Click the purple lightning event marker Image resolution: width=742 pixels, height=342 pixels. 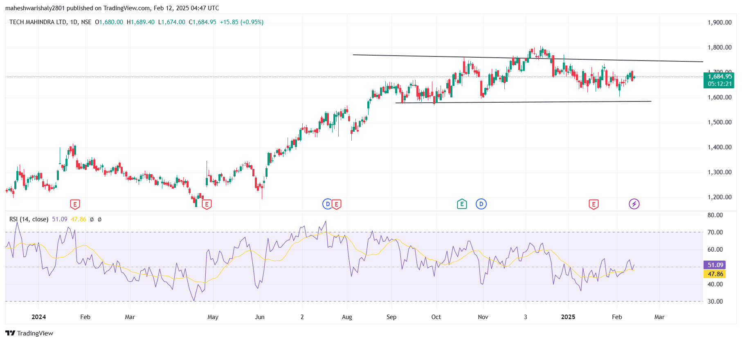[634, 204]
